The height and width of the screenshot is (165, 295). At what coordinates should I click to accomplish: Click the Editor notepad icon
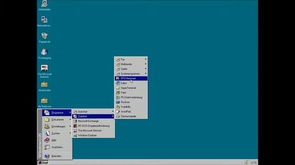tap(118, 83)
